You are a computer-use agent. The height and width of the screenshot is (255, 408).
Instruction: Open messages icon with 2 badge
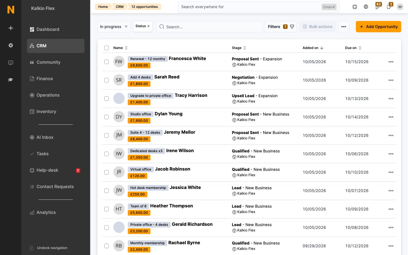point(389,6)
